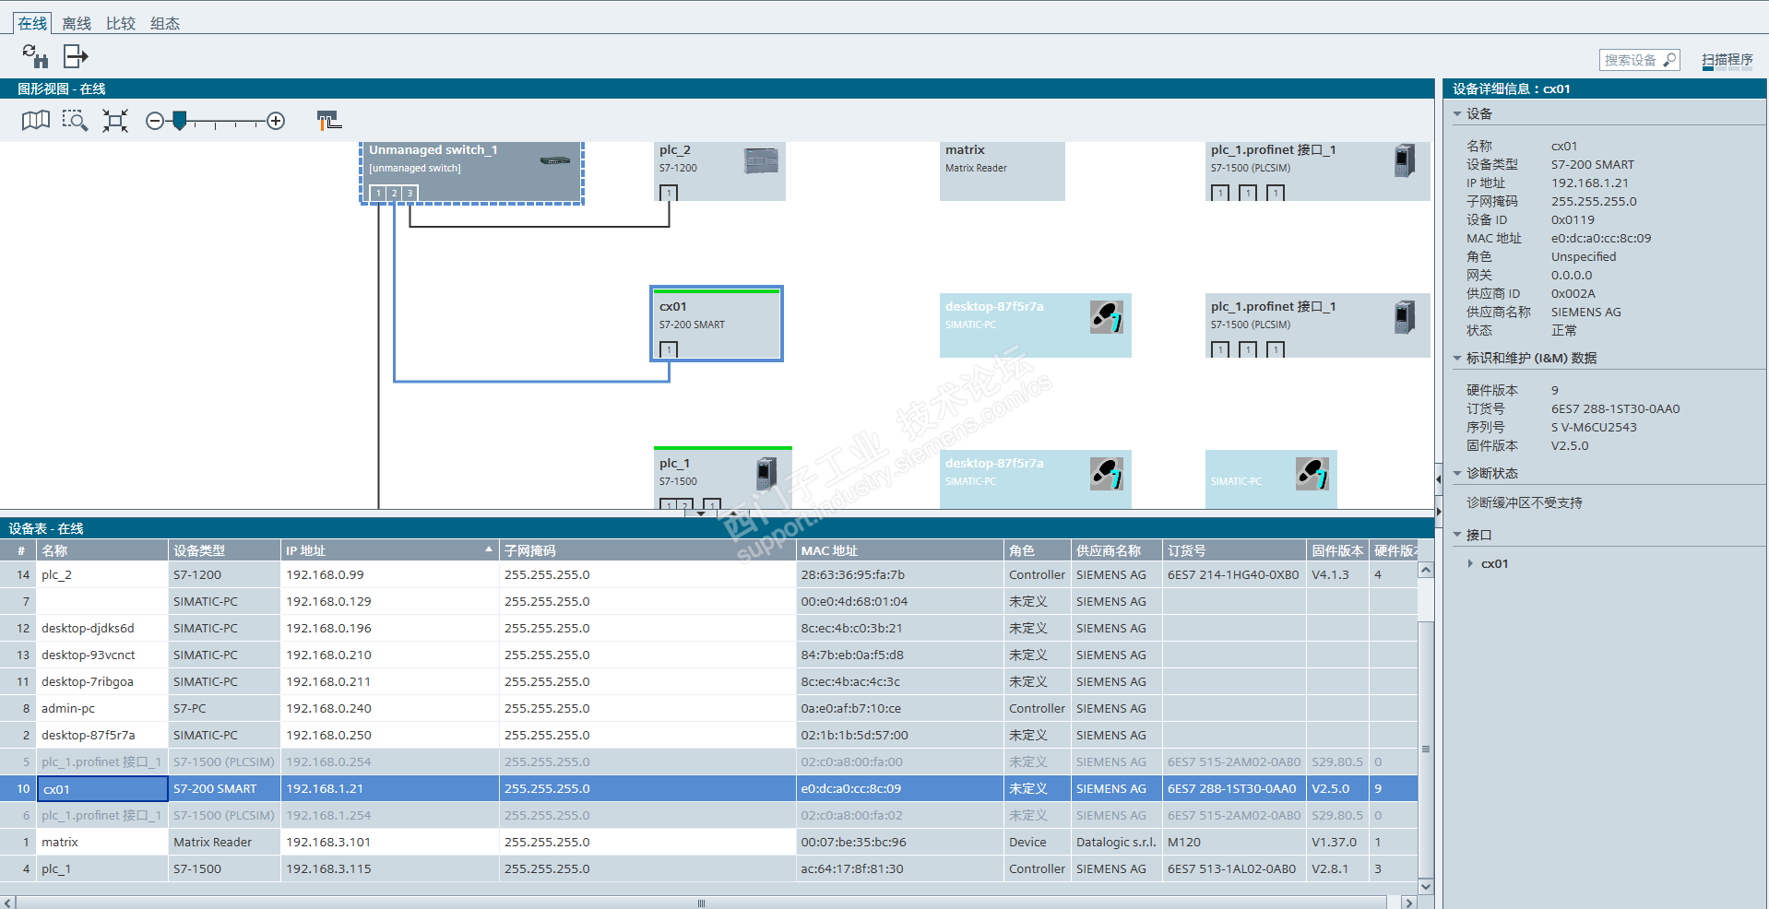1769x909 pixels.
Task: Collapse the 设备 section
Action: click(x=1457, y=114)
